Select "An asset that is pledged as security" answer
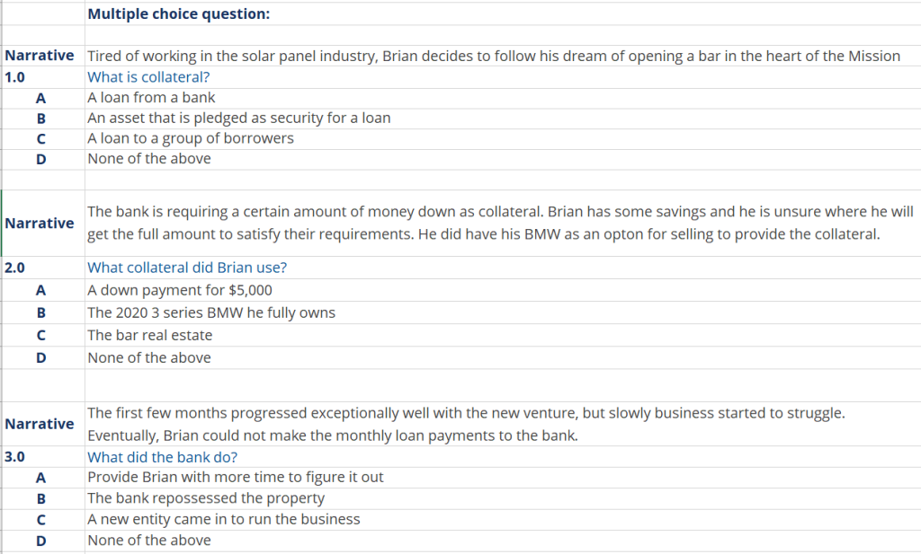This screenshot has width=921, height=554. pyautogui.click(x=238, y=118)
